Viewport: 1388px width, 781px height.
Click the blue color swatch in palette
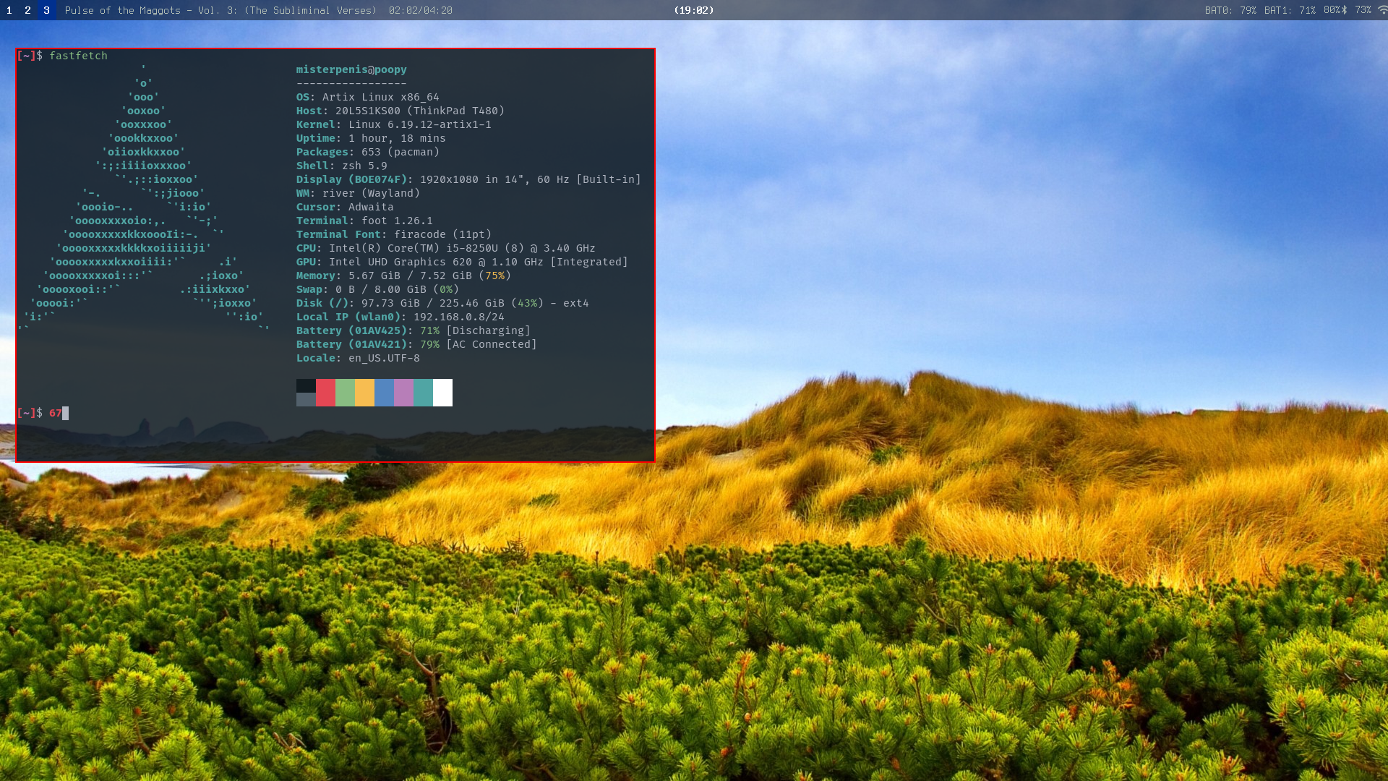point(384,392)
